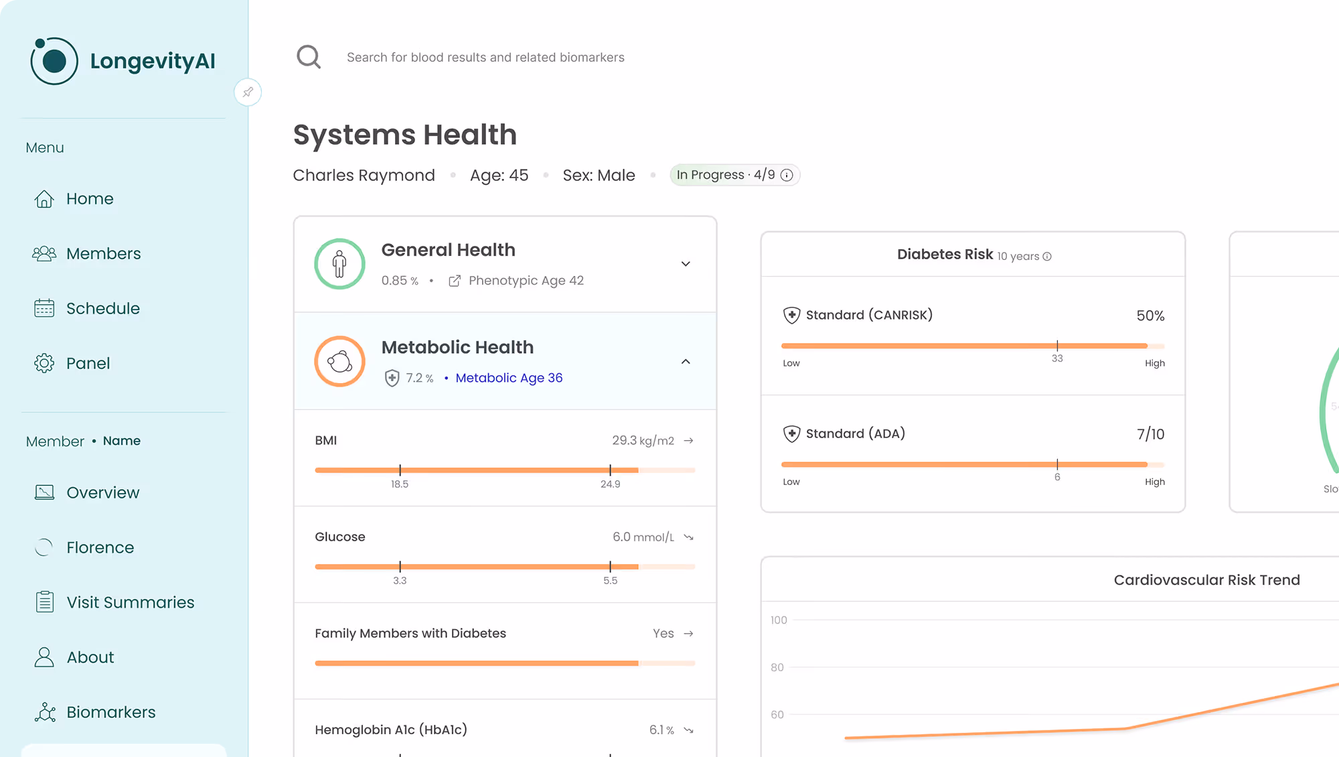Click the Family Members with Diabetes arrow
1339x757 pixels.
coord(688,634)
